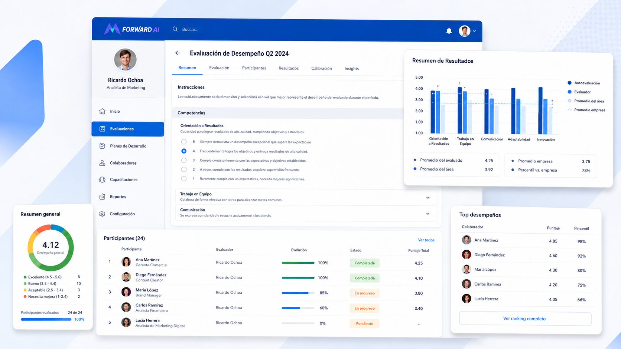Choose rating 1 radio button

(x=184, y=178)
